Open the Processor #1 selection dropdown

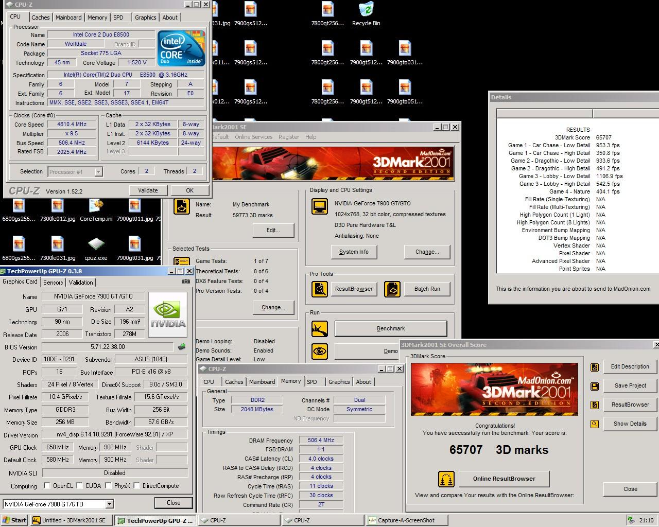click(x=98, y=172)
